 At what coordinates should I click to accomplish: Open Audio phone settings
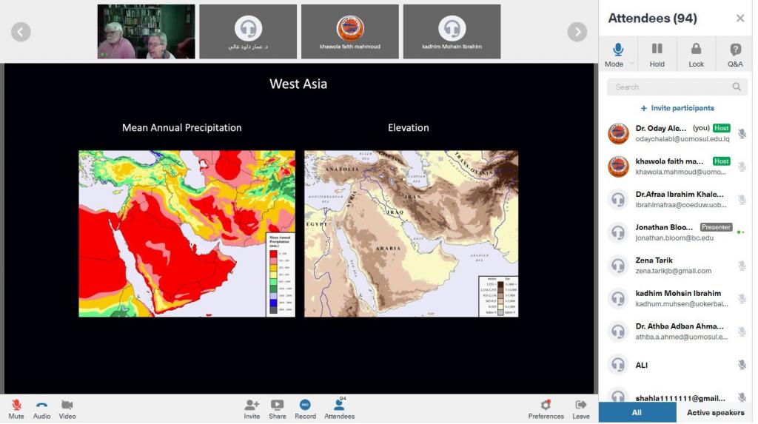coord(41,406)
